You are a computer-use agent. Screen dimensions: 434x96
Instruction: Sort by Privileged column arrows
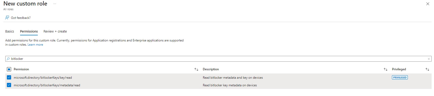point(427,69)
